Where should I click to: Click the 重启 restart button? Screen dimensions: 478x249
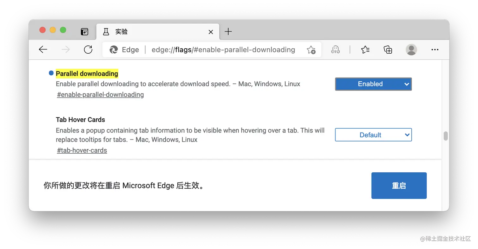(399, 186)
